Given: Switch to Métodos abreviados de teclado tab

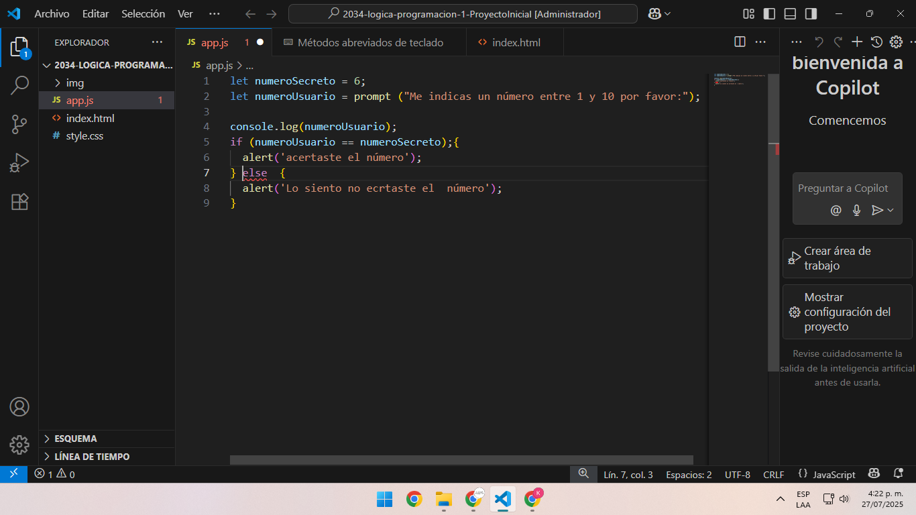Looking at the screenshot, I should coord(369,42).
